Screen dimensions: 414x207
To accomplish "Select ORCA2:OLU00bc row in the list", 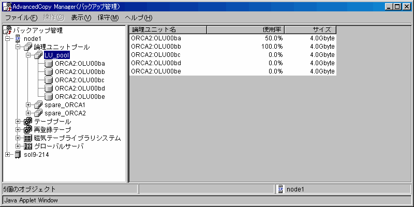I will (233, 55).
